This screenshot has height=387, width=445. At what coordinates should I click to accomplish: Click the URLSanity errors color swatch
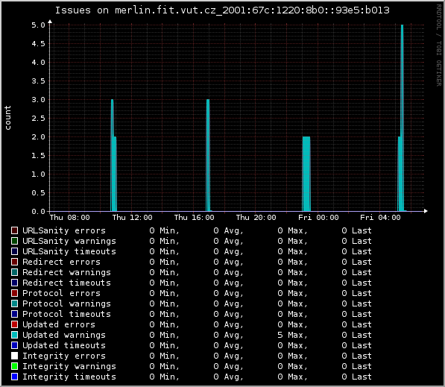coord(14,230)
